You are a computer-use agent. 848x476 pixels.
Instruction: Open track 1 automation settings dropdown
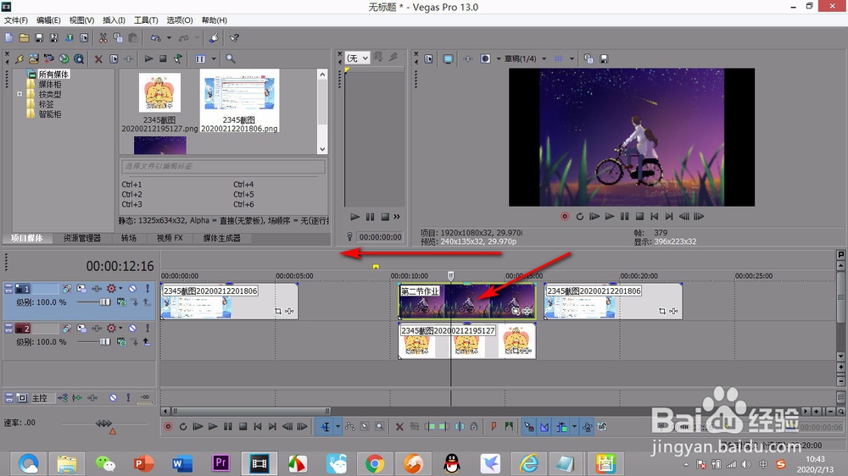120,289
